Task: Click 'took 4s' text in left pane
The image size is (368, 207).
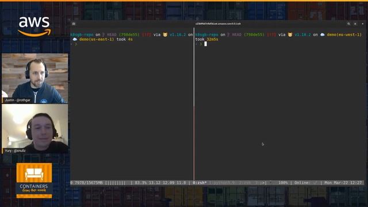Action: tap(125, 40)
